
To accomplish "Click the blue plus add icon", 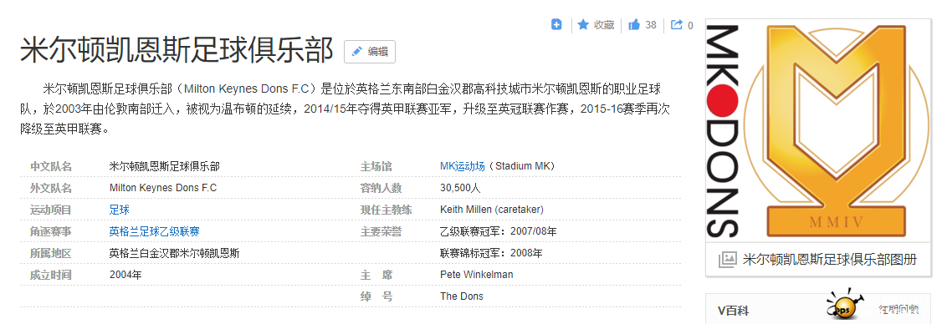I will click(556, 24).
